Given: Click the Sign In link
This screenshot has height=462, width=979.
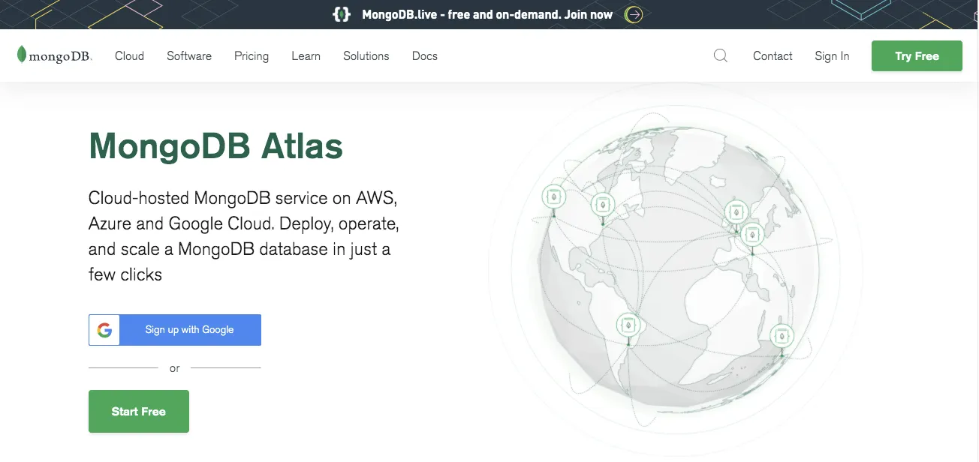Looking at the screenshot, I should click(832, 56).
